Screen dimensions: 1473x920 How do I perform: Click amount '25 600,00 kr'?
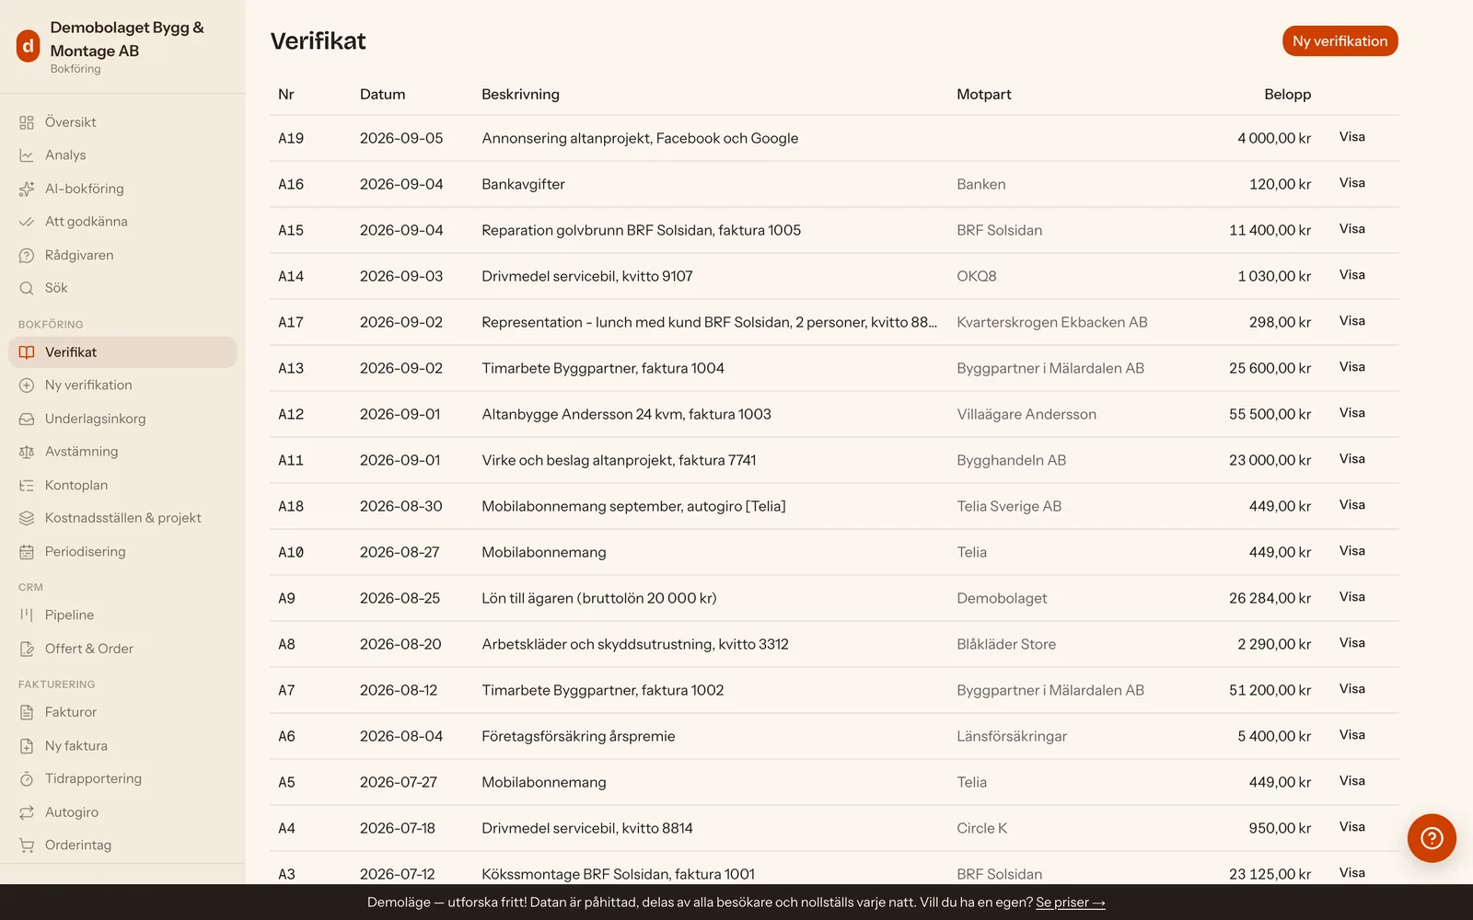pos(1270,368)
